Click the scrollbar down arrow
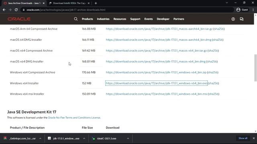Viewport: 257px width, 144px height. (255, 131)
